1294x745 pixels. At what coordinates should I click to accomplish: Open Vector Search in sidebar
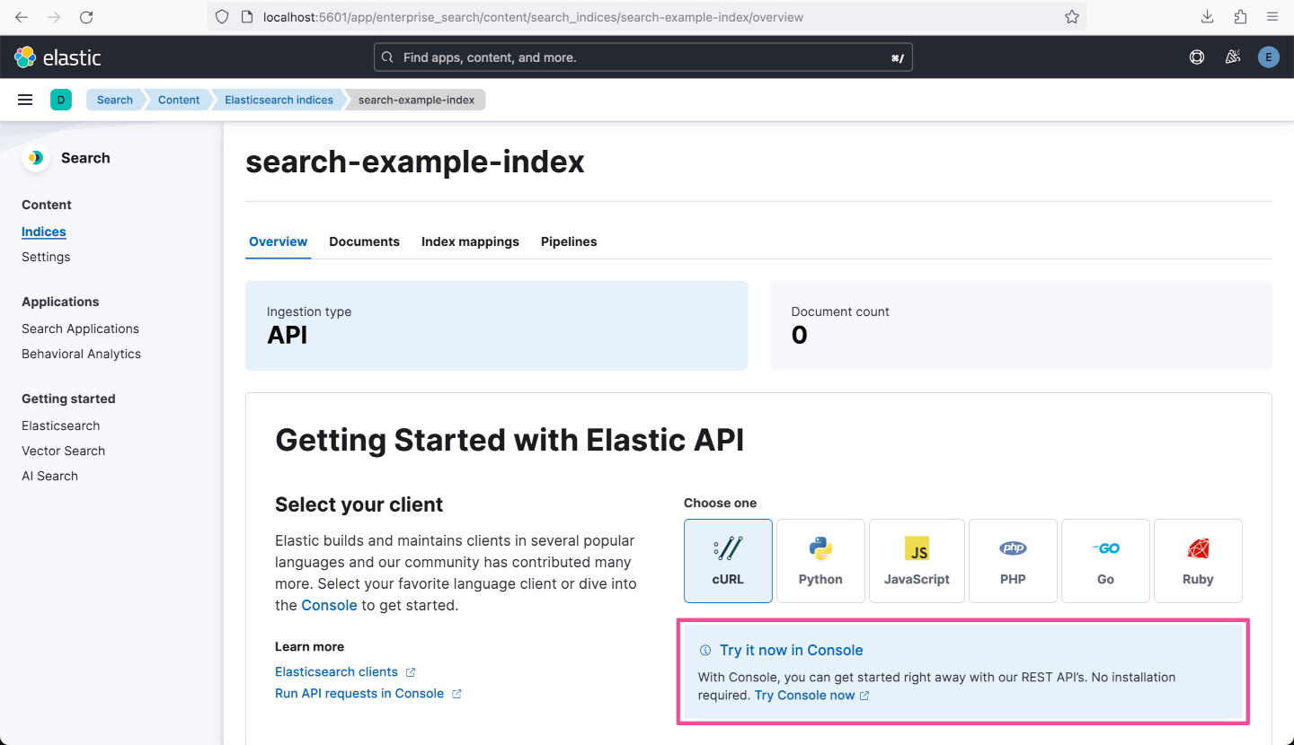tap(63, 451)
